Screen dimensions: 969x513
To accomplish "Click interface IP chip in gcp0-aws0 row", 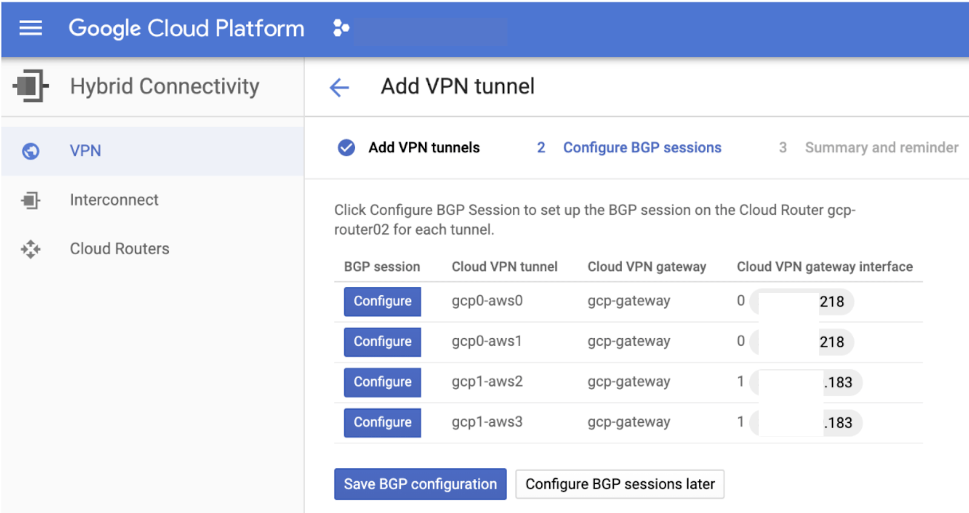I will click(x=802, y=302).
